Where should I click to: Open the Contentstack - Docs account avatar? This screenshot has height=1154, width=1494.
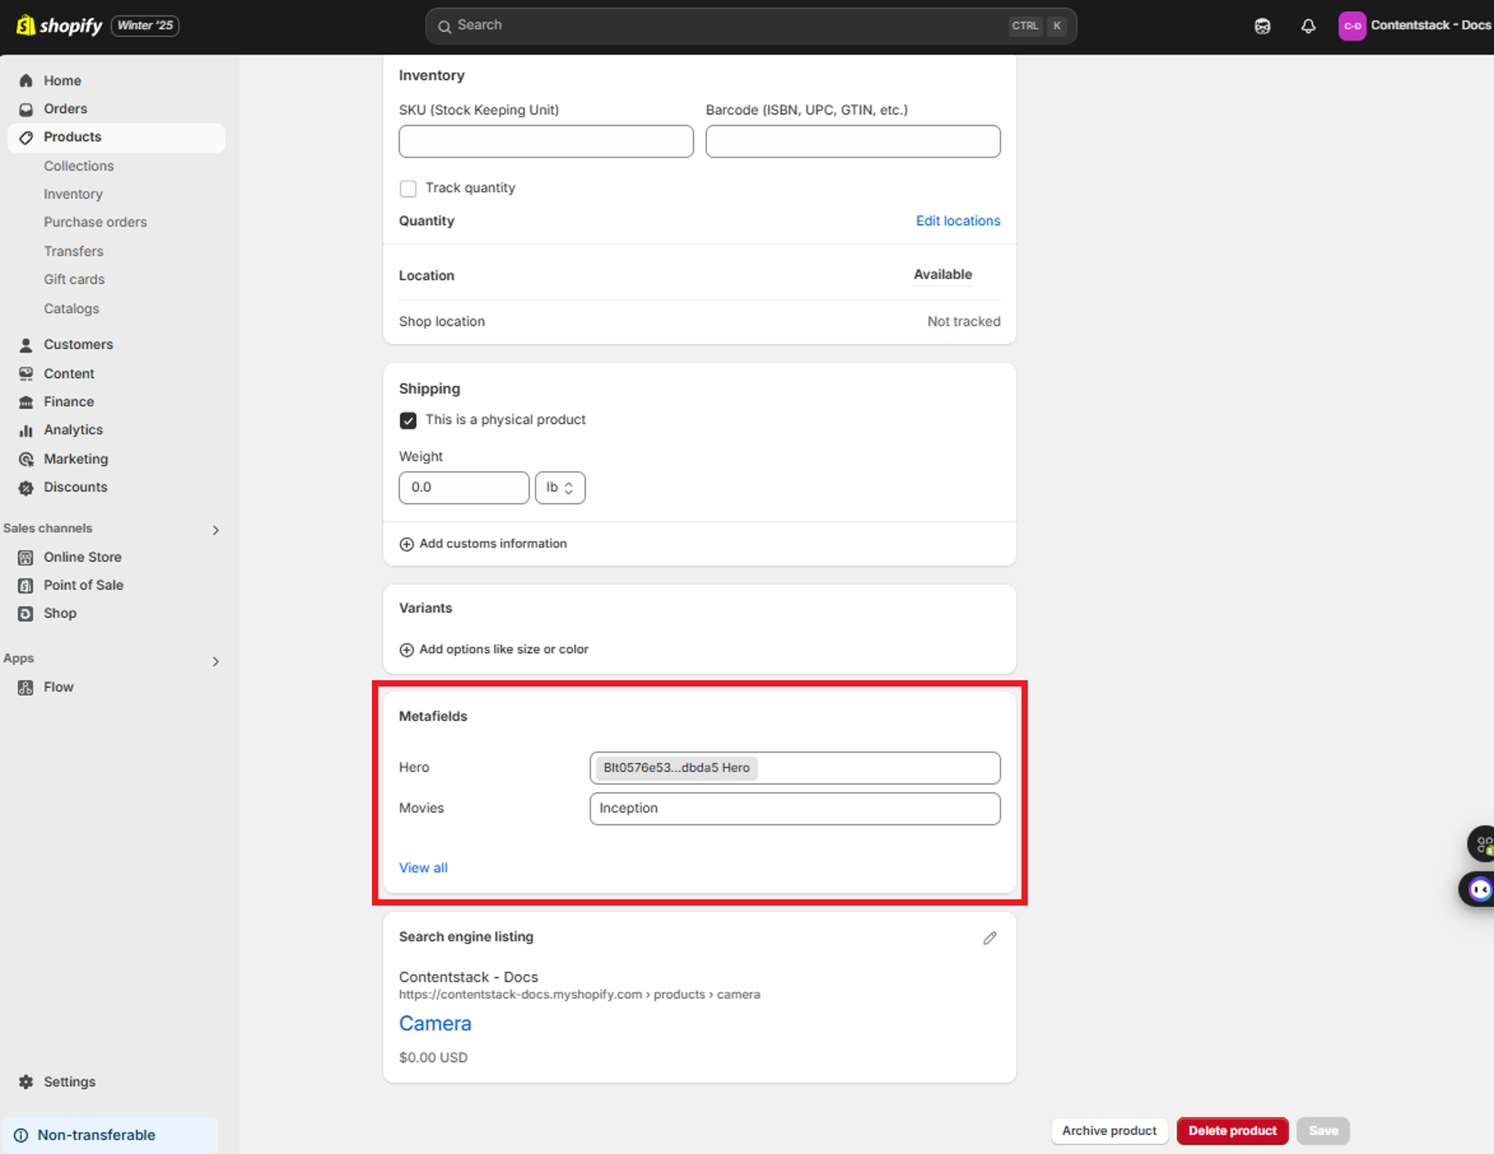[x=1352, y=26]
